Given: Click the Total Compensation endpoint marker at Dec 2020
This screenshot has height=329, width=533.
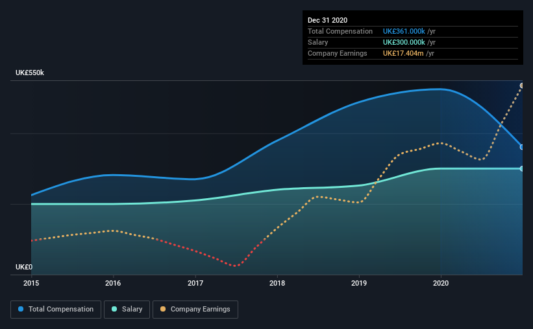Looking at the screenshot, I should click(522, 147).
